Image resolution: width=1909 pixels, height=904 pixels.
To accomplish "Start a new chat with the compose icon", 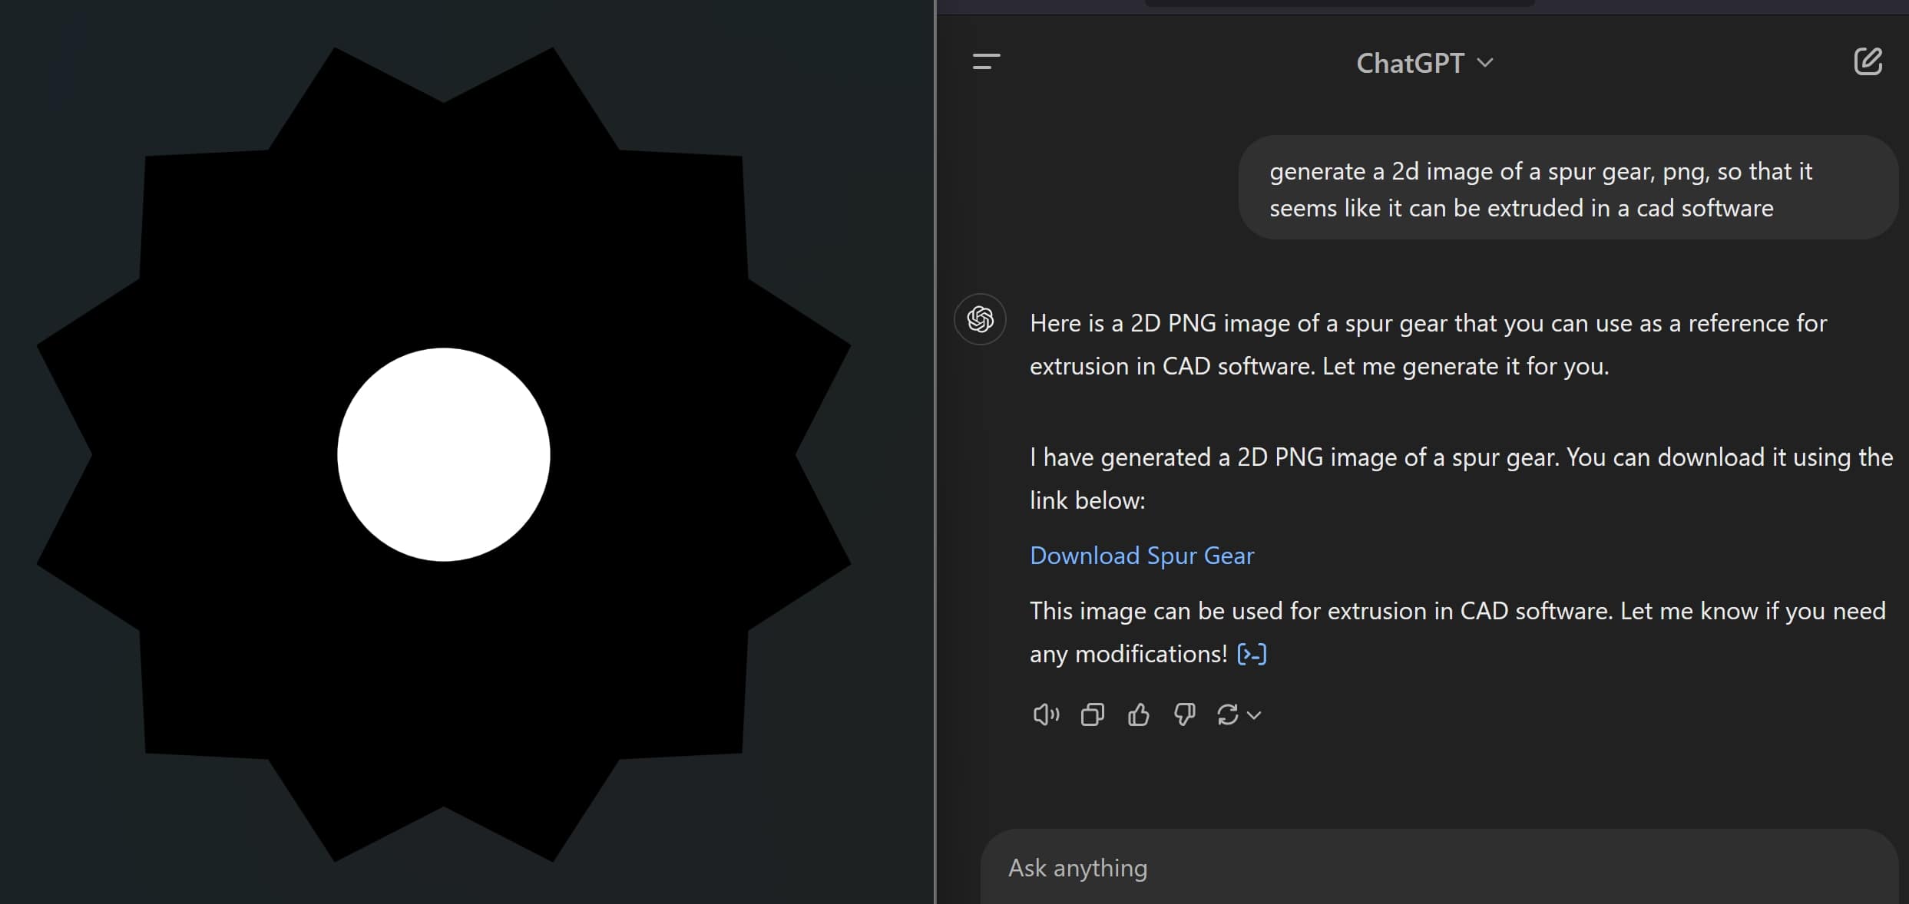I will click(1868, 61).
